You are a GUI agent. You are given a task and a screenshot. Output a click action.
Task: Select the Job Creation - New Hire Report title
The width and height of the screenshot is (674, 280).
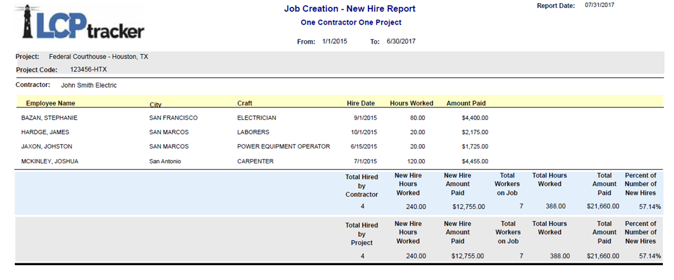[350, 9]
